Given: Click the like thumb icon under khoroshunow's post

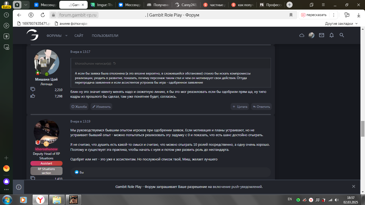Looking at the screenshot, I should (77, 172).
